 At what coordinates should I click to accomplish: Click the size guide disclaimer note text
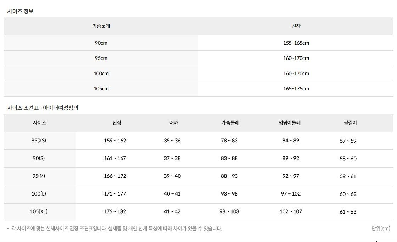[x=117, y=228]
